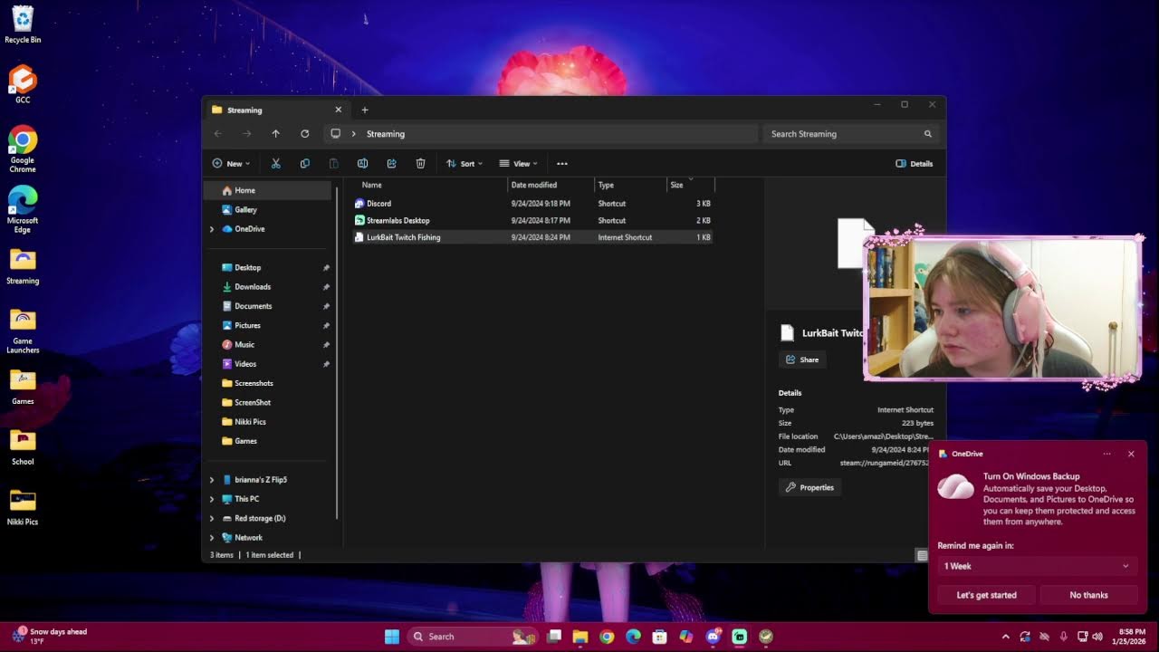Select the Microsoft Edge desktop shortcut
The image size is (1159, 652).
pyautogui.click(x=23, y=210)
